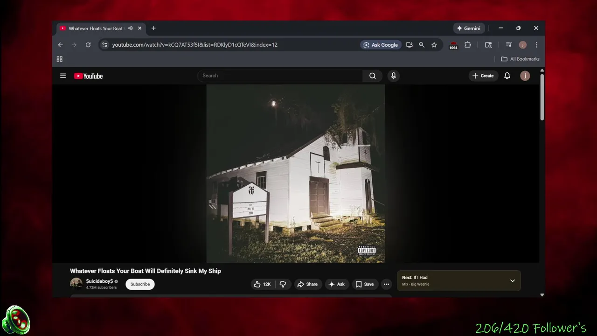This screenshot has height=336, width=597.
Task: Click Mix - Big Weenie text
Action: click(x=416, y=284)
